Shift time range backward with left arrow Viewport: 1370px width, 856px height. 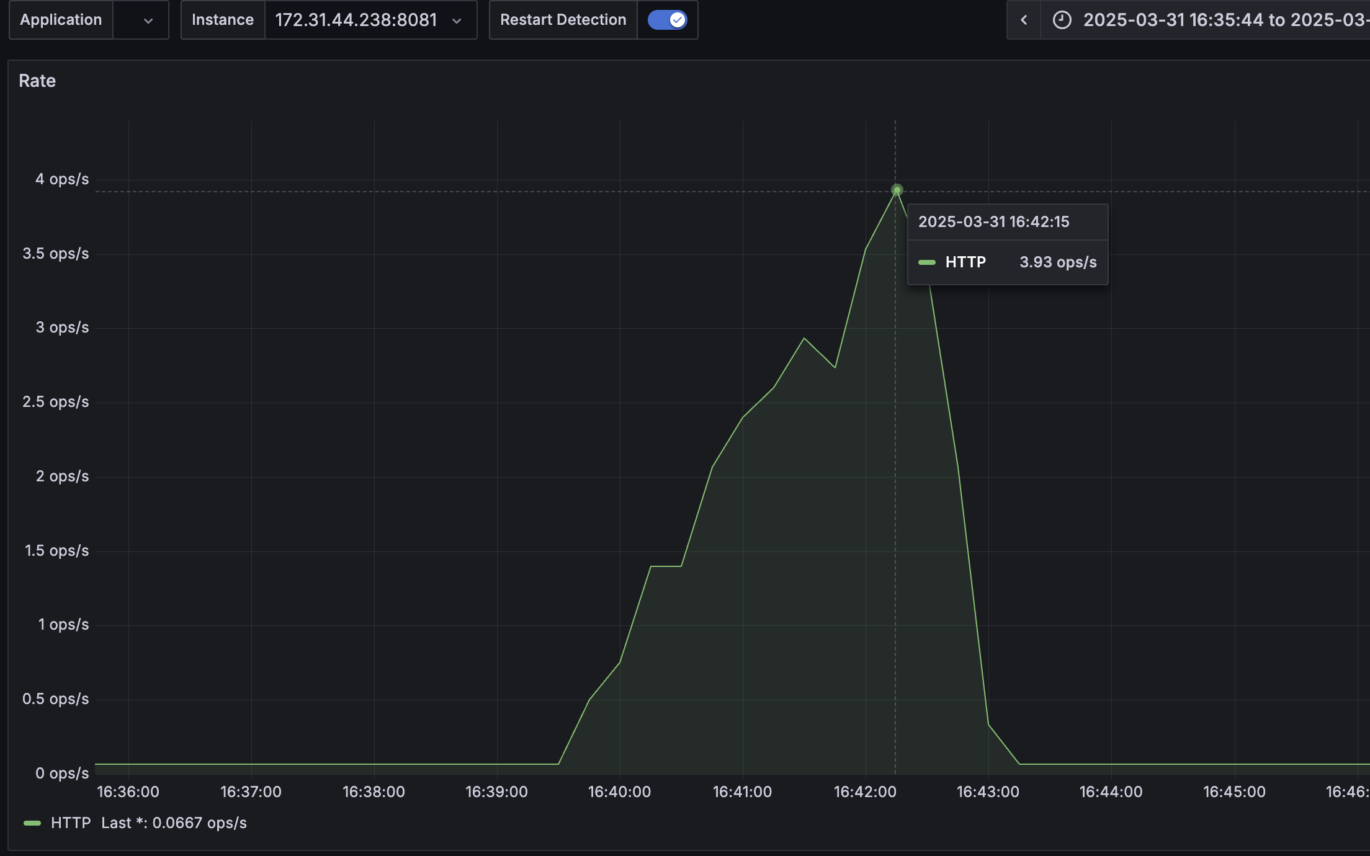[x=1024, y=20]
